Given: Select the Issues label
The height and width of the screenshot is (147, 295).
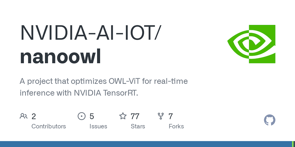Looking at the screenshot, I should [98, 126].
